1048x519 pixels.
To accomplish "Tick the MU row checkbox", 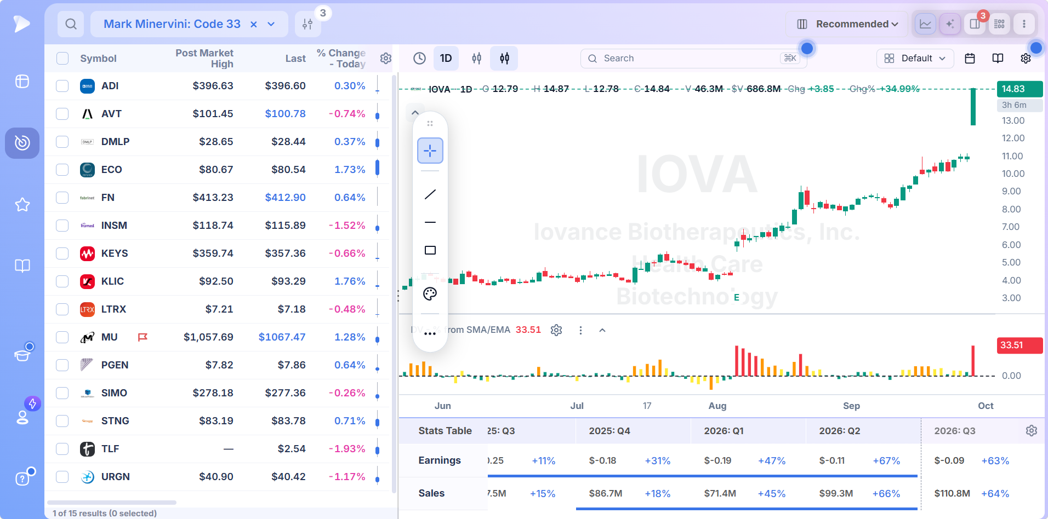I will click(x=62, y=337).
